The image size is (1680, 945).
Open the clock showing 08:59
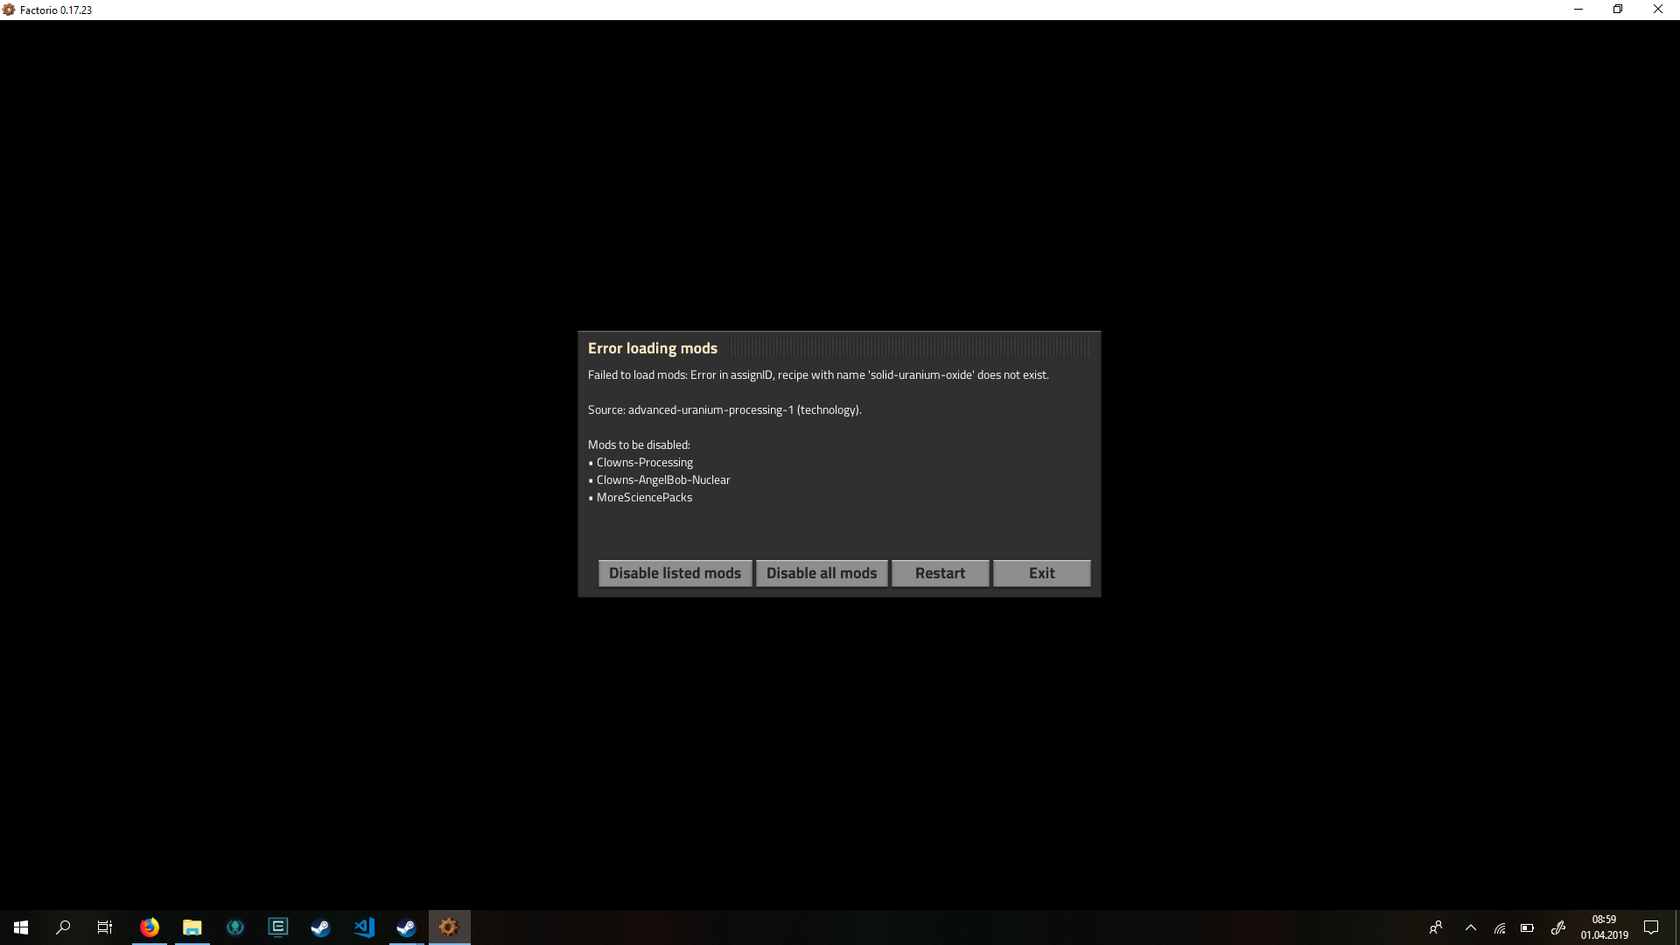point(1604,927)
